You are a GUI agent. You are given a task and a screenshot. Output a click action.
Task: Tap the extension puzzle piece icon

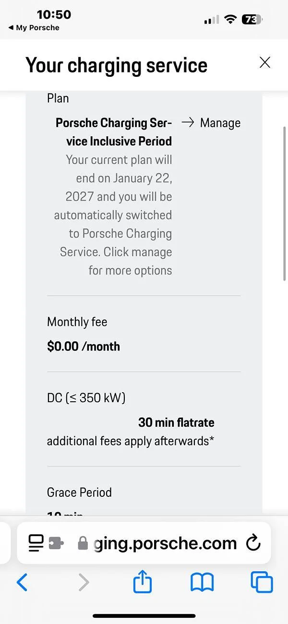[56, 543]
